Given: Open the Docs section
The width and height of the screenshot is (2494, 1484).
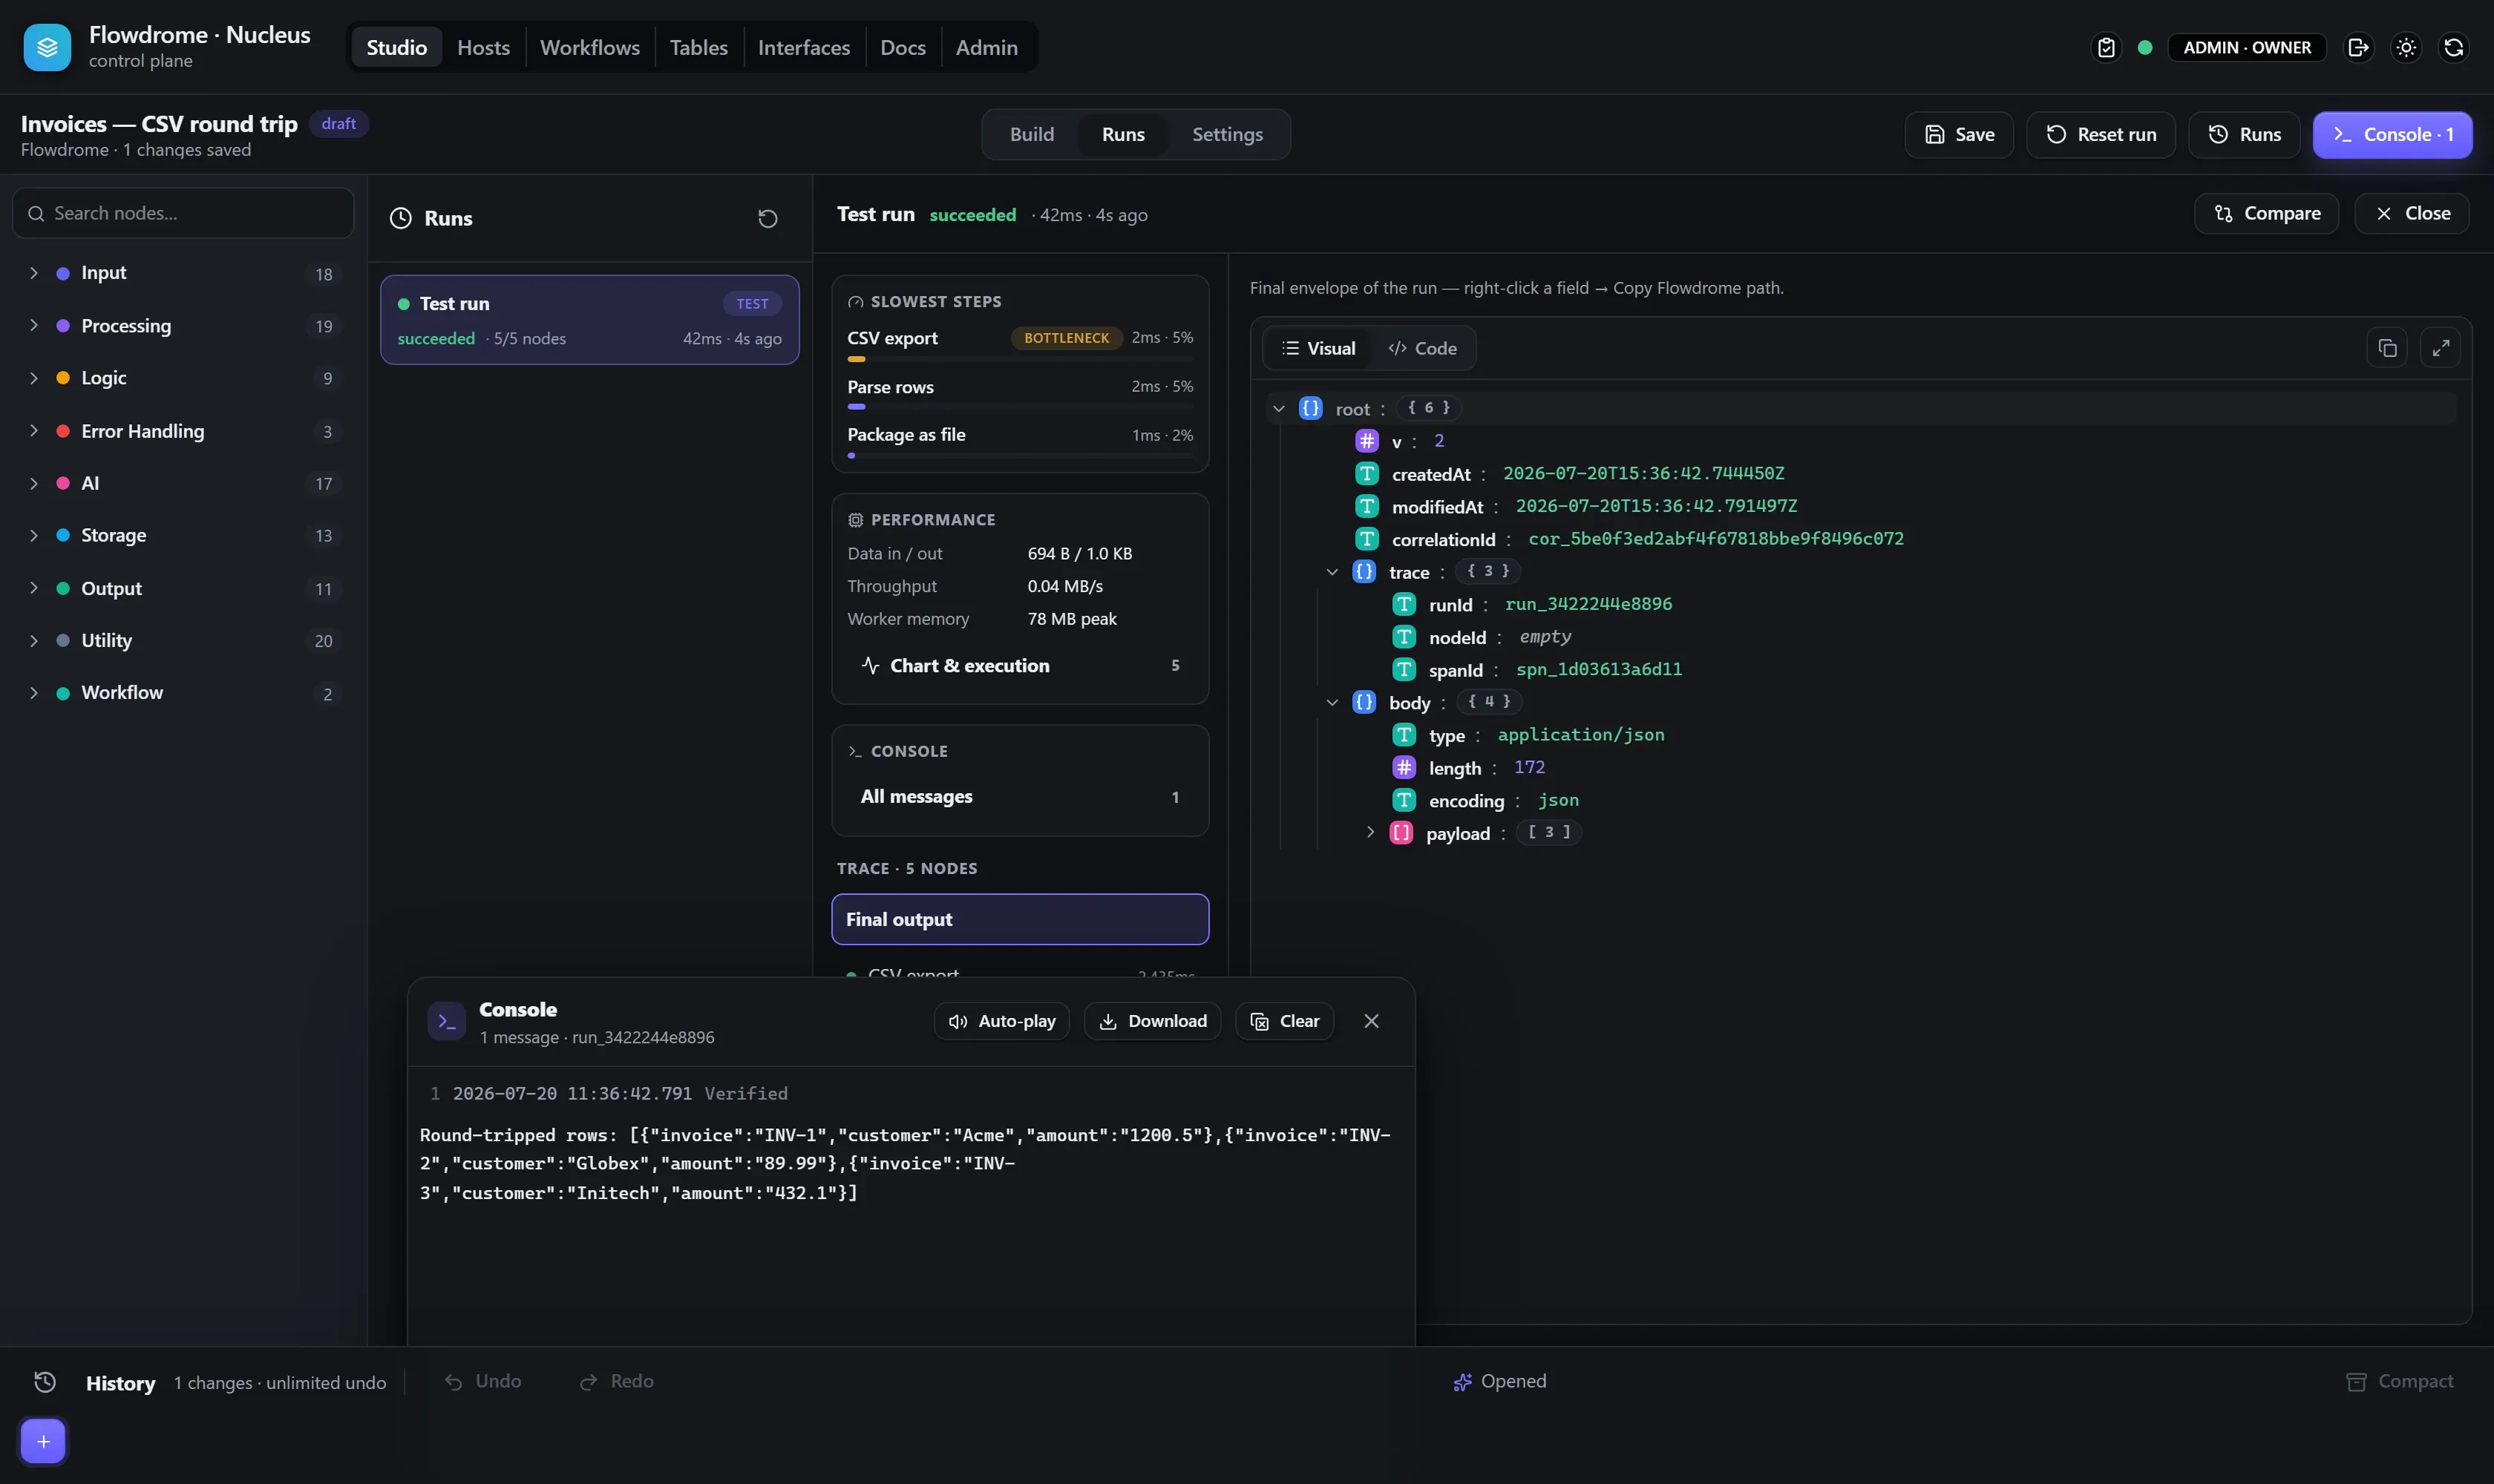Looking at the screenshot, I should click(903, 47).
